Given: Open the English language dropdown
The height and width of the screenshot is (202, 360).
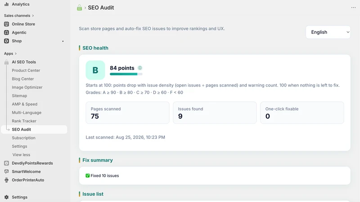Looking at the screenshot, I should coord(328,32).
